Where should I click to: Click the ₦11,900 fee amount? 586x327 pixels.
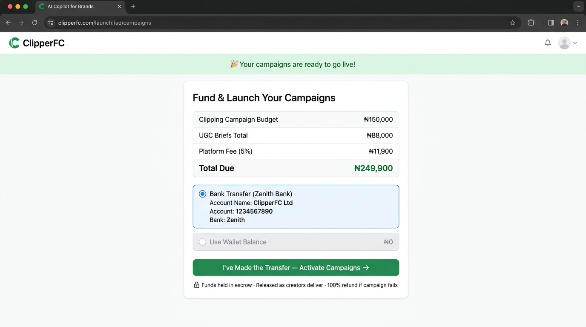pyautogui.click(x=381, y=151)
